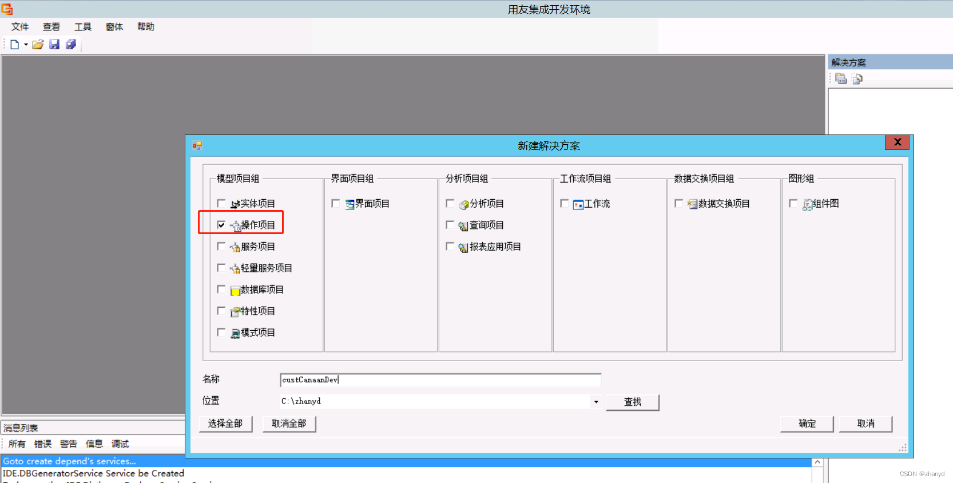Switch to 所有 message filter tab
Image resolution: width=953 pixels, height=483 pixels.
pyautogui.click(x=17, y=444)
